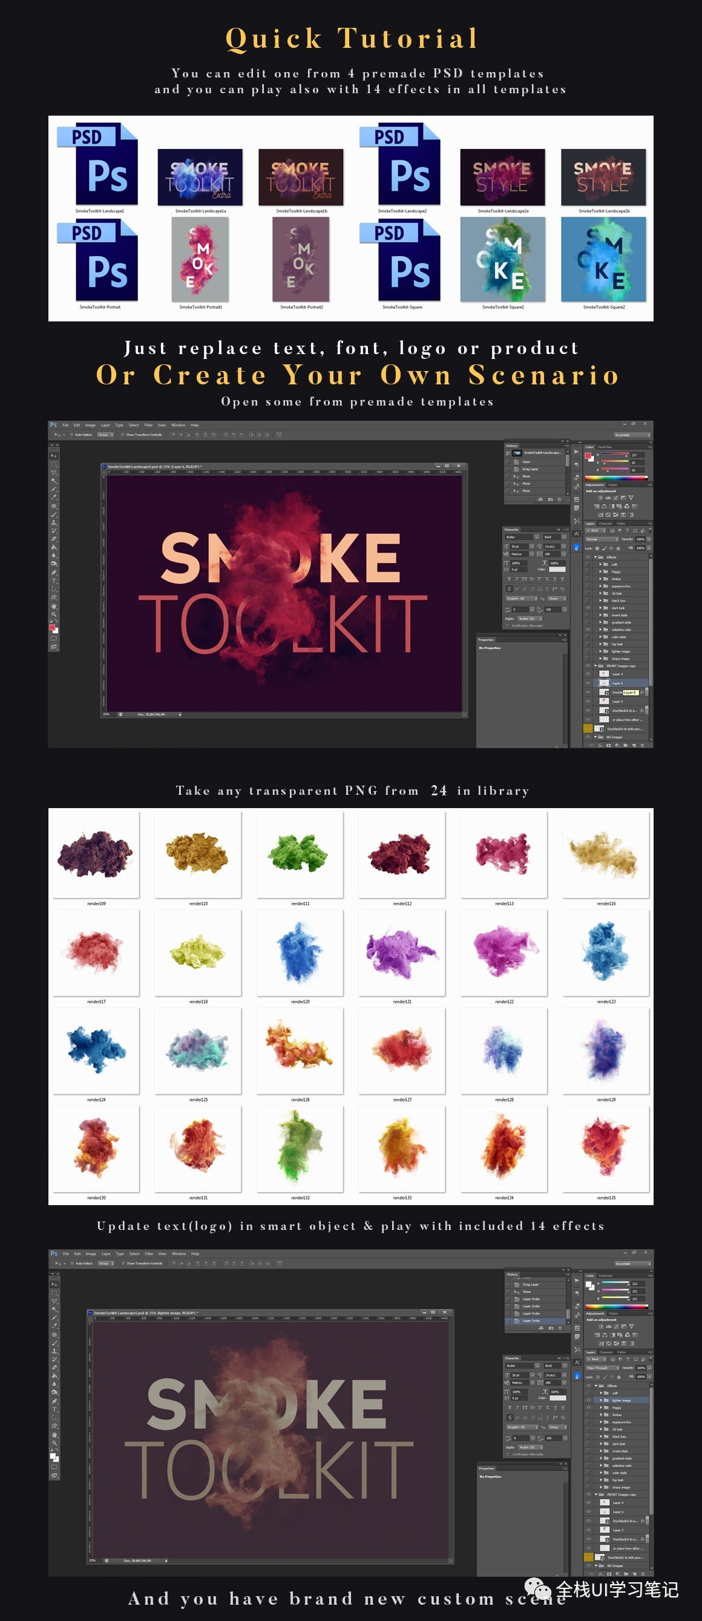
Task: Select the Clone Stamp tool in upper Photoshop
Action: pyautogui.click(x=54, y=523)
